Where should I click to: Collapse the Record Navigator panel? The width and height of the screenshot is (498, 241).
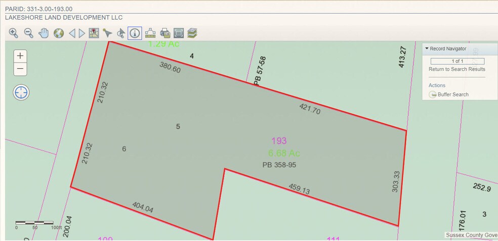coord(427,49)
